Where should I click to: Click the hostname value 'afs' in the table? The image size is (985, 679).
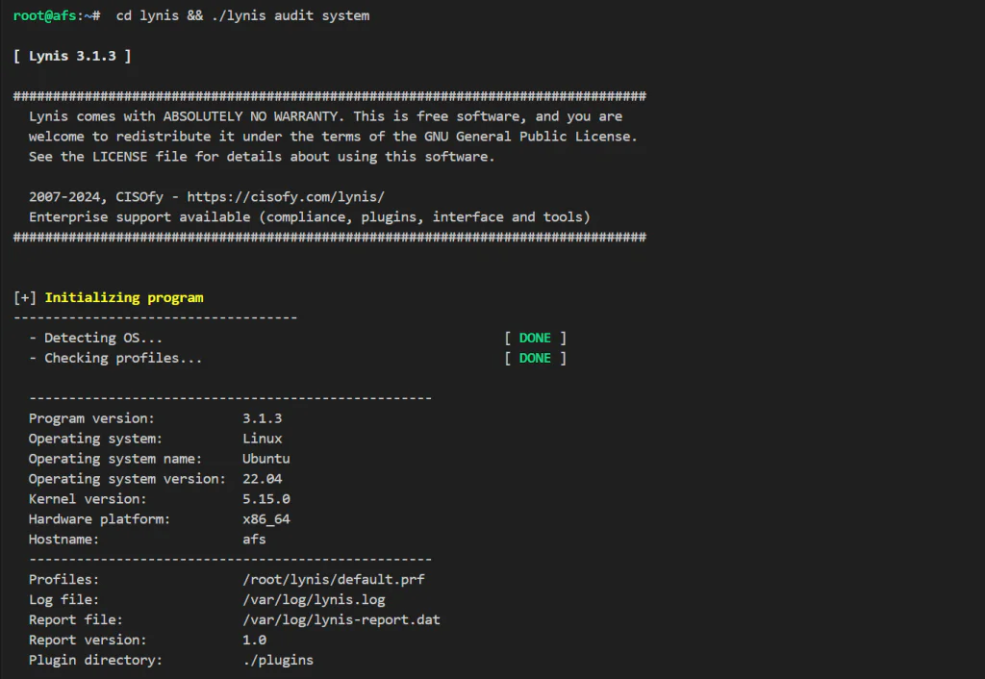point(254,539)
